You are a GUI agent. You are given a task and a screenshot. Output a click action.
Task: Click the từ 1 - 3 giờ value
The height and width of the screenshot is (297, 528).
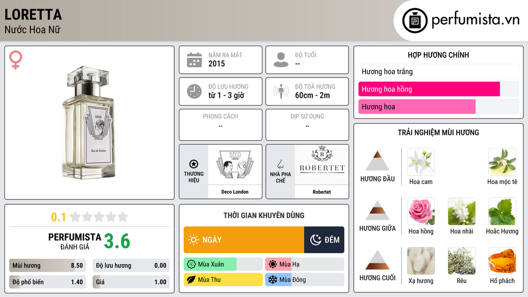[x=226, y=95]
